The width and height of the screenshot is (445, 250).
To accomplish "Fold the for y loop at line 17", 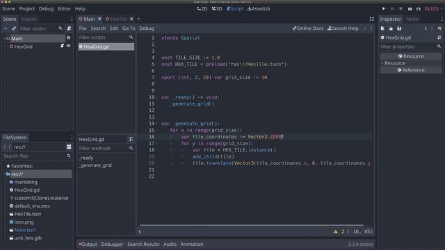I will pyautogui.click(x=156, y=144).
